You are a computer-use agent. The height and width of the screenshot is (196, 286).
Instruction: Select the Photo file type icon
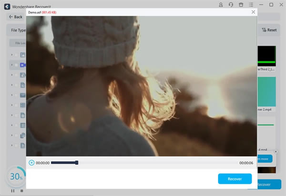click(23, 55)
